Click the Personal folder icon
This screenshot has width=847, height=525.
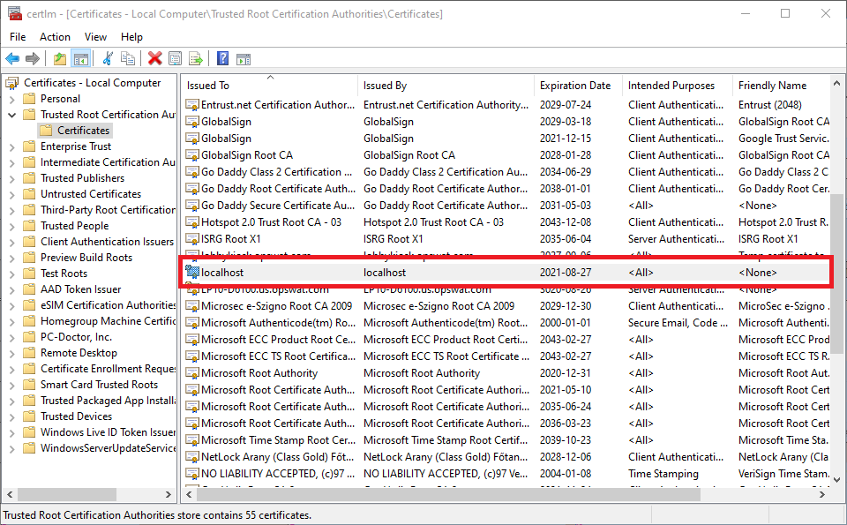(29, 98)
